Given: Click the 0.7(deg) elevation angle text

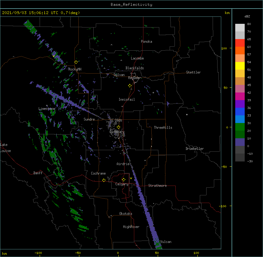Looking at the screenshot, I should 70,13.
